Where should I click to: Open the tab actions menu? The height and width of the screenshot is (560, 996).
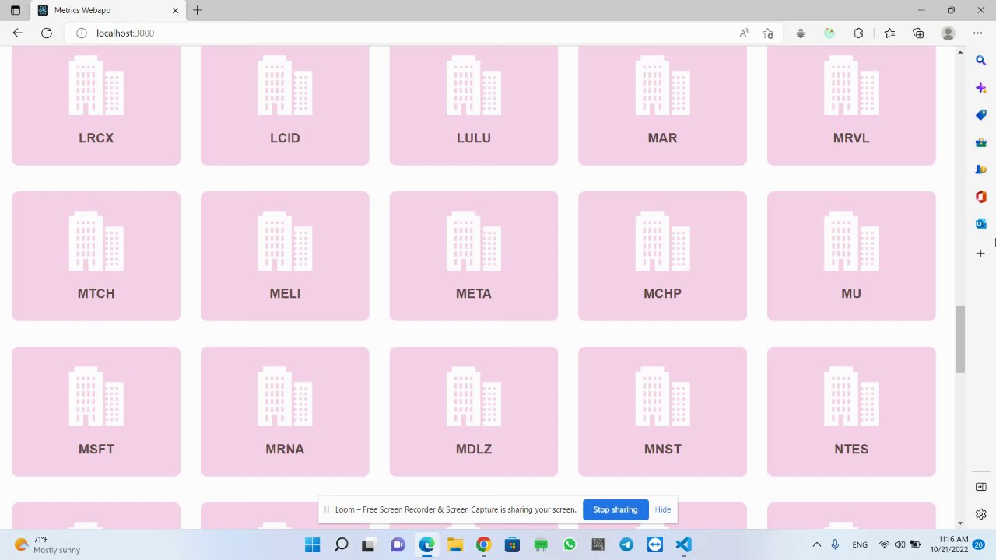[x=15, y=10]
